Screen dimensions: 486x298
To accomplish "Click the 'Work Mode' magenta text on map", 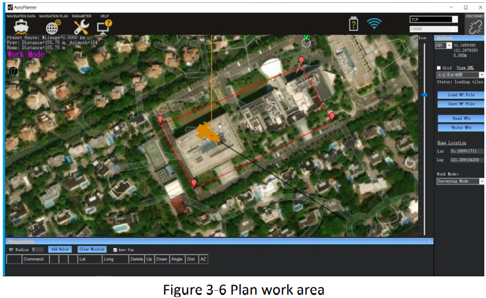I will [x=26, y=54].
